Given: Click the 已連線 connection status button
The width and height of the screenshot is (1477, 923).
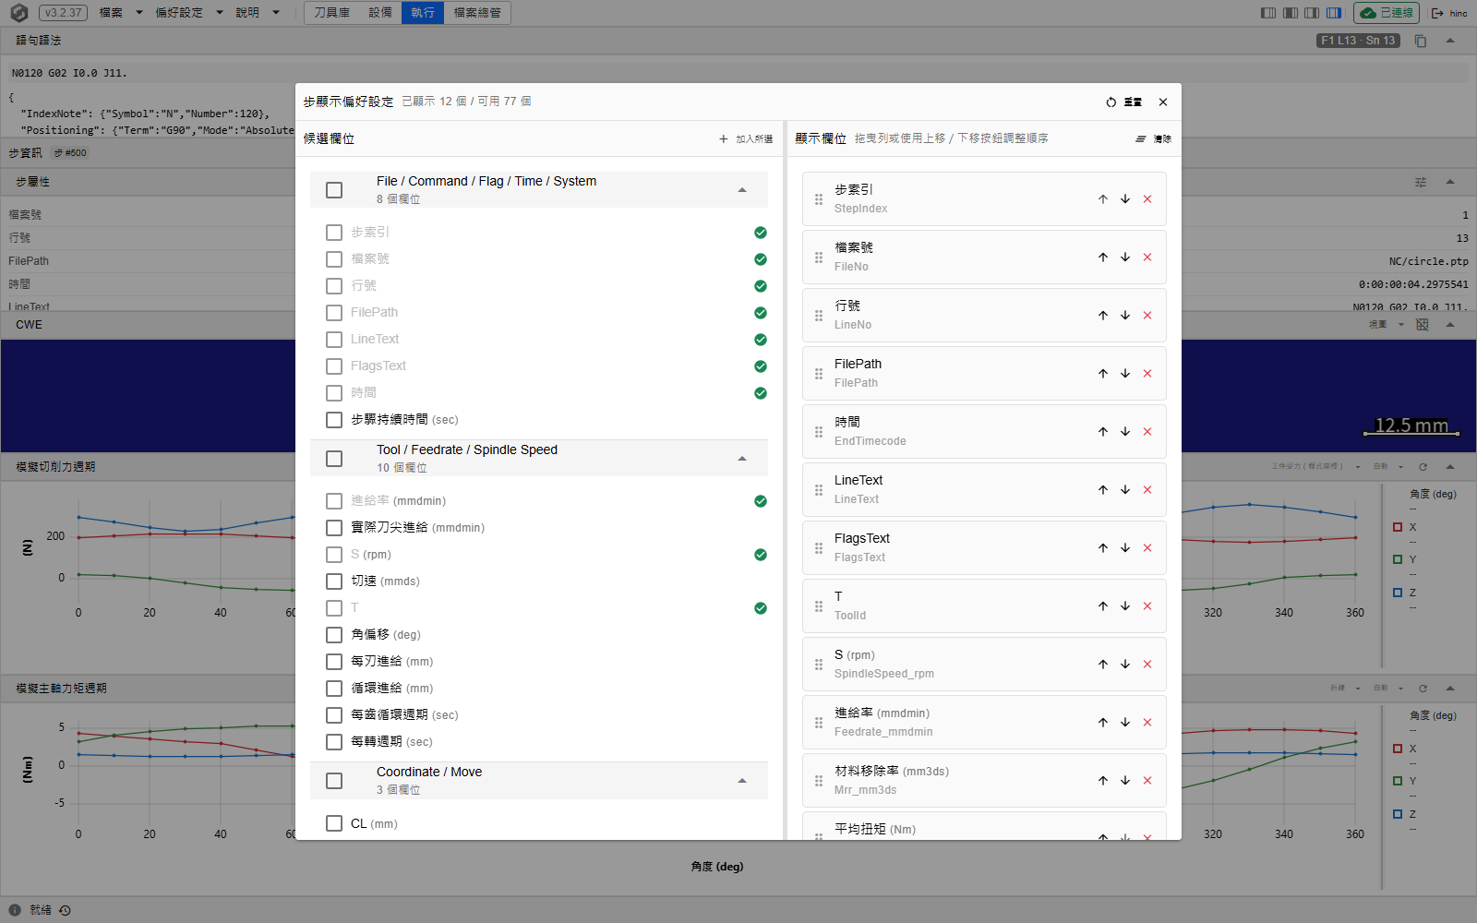Looking at the screenshot, I should click(x=1387, y=13).
